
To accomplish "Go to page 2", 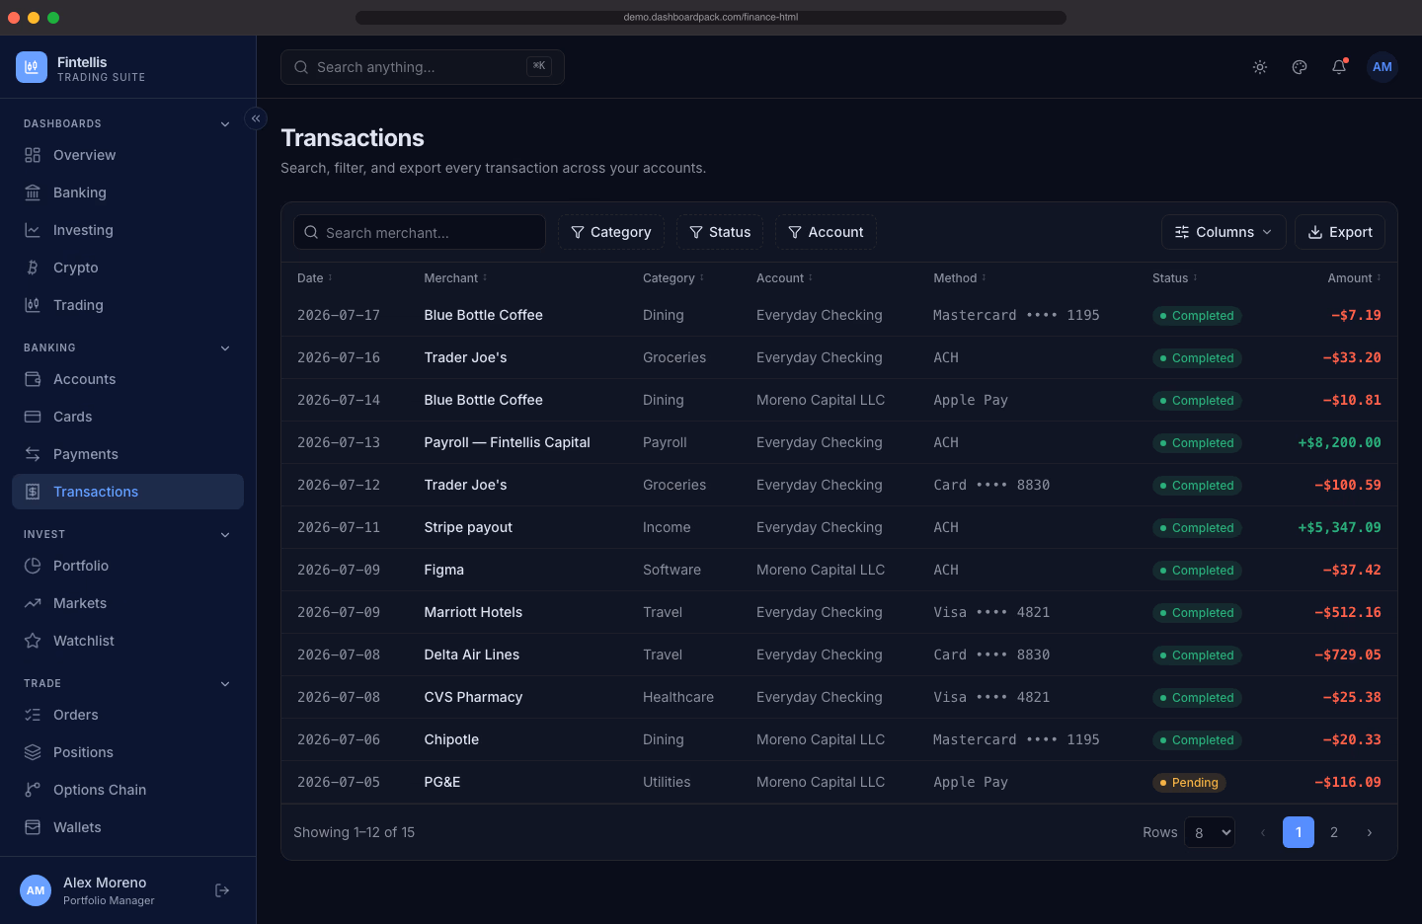I will 1334,832.
